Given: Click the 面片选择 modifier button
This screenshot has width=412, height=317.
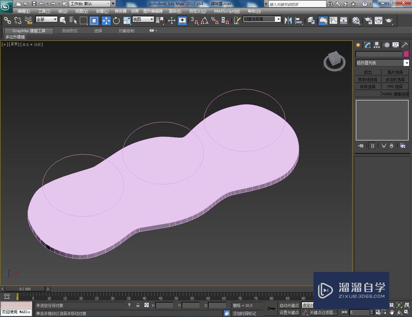Looking at the screenshot, I should (x=395, y=72).
